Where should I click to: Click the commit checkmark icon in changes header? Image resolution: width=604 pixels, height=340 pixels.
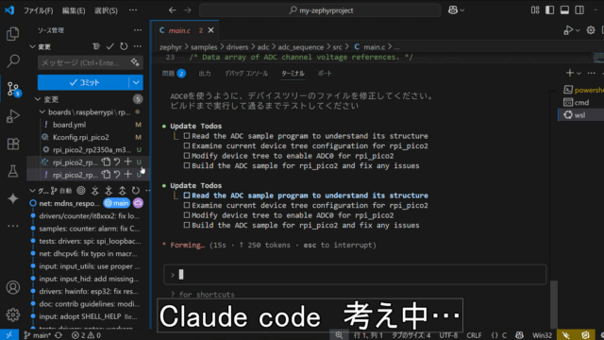click(110, 46)
